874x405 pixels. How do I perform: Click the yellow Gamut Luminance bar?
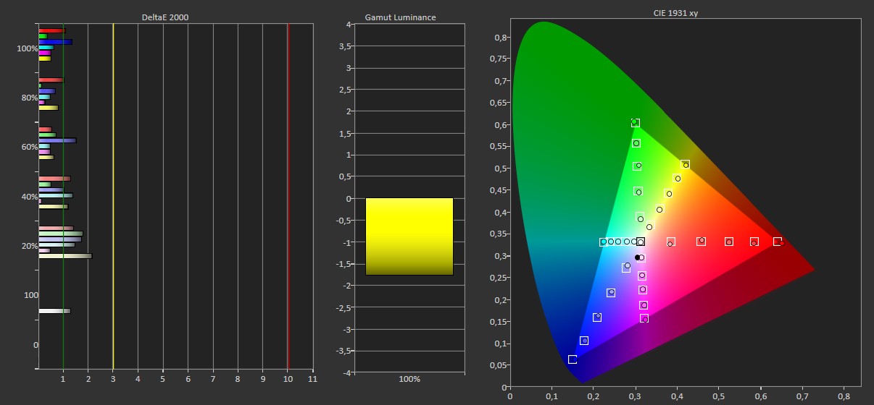[x=409, y=236]
